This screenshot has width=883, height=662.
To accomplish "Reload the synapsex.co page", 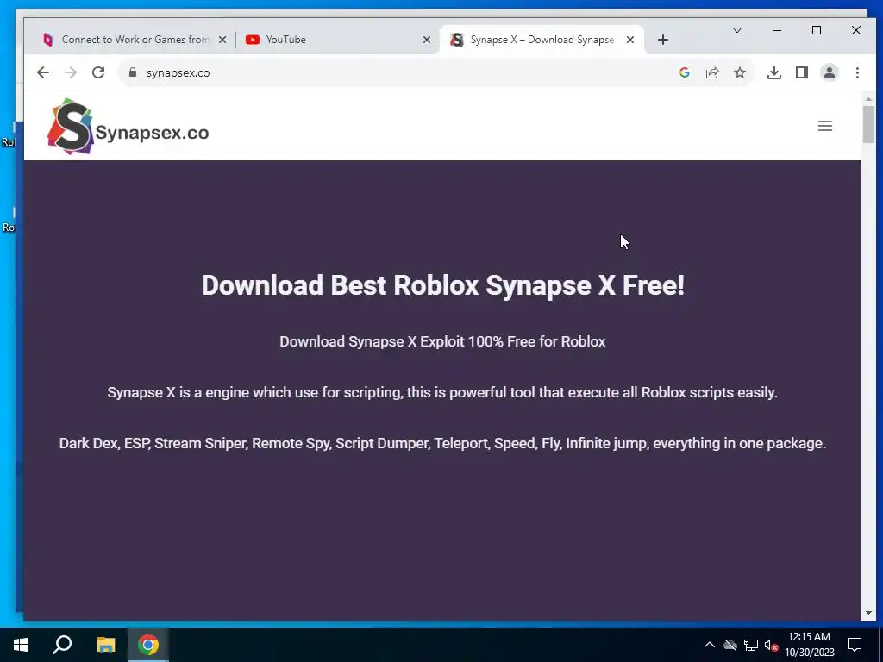I will click(x=98, y=72).
